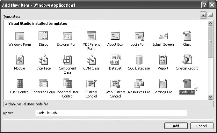The height and width of the screenshot is (133, 217).
Task: Pick the DataSet template icon
Action: click(115, 60)
